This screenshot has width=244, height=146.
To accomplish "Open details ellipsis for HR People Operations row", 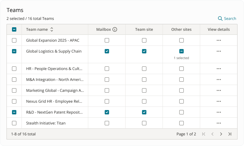I will 219,69.
